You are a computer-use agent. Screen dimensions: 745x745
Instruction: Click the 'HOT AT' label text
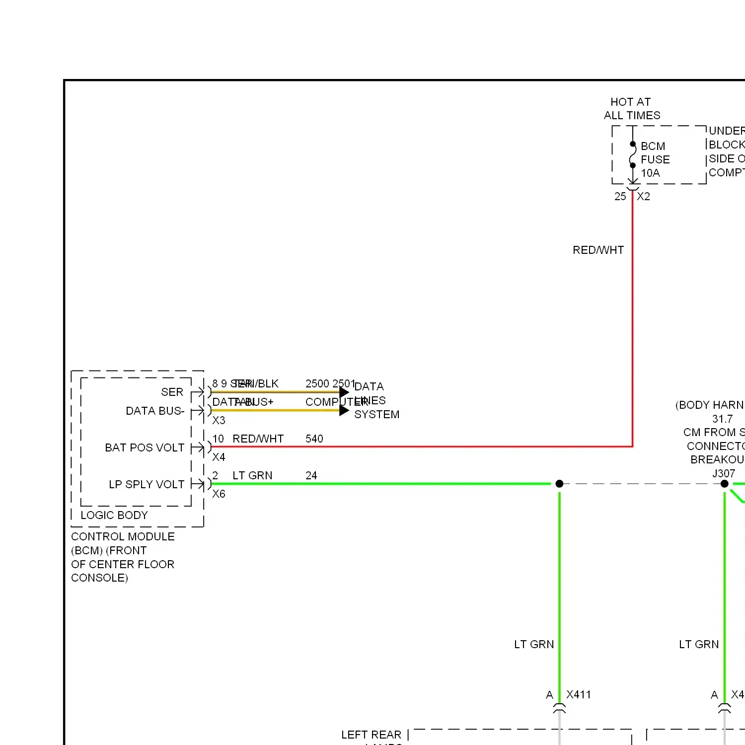630,102
